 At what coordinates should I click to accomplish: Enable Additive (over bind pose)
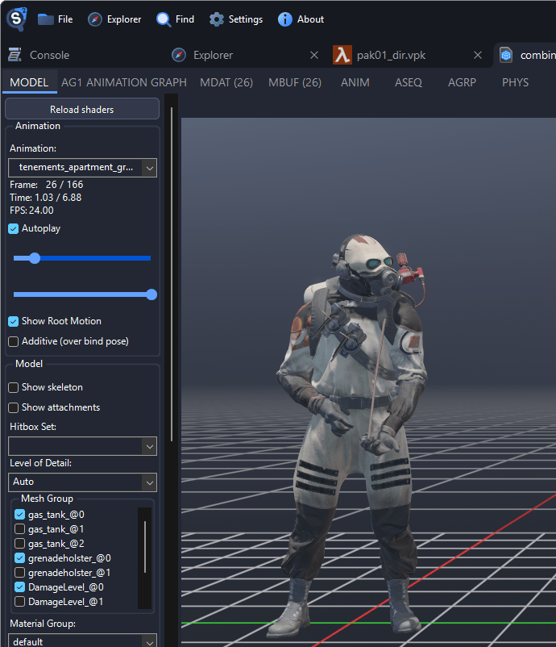[x=13, y=341]
